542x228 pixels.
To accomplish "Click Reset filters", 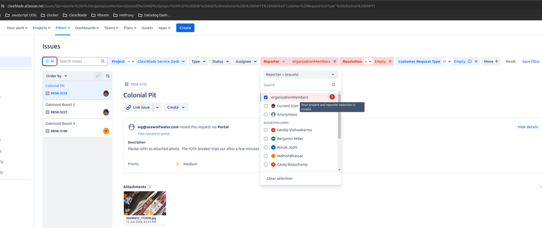I will tap(511, 61).
